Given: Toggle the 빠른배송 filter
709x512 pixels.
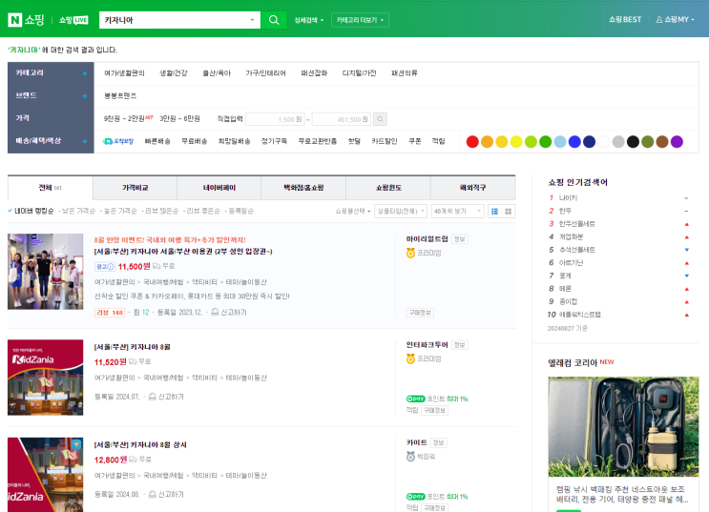Looking at the screenshot, I should [157, 141].
